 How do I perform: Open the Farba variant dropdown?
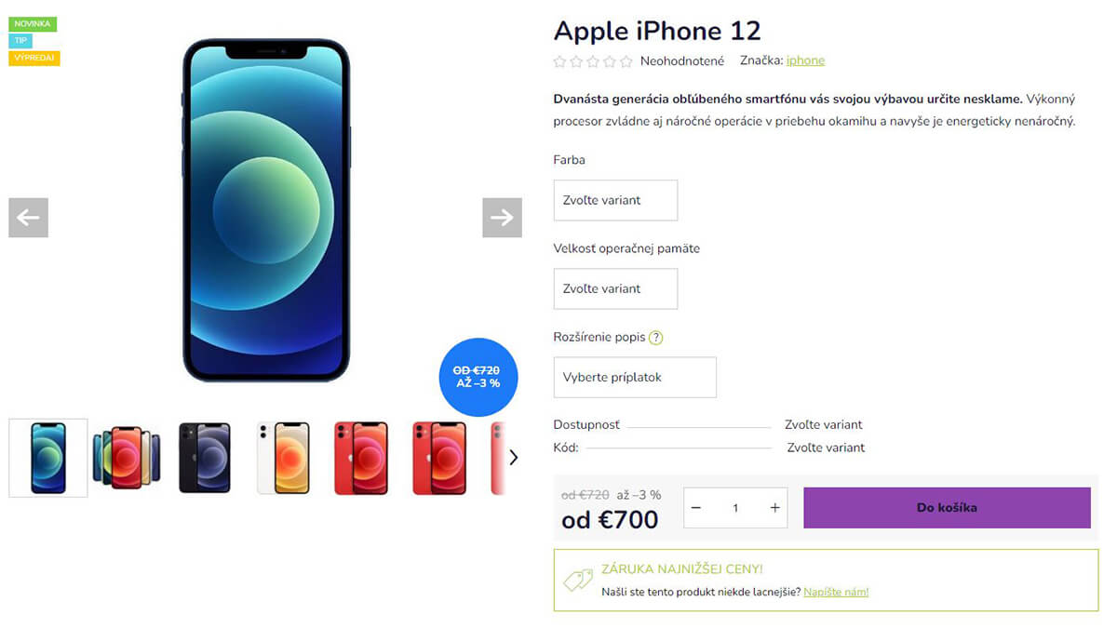pos(615,200)
